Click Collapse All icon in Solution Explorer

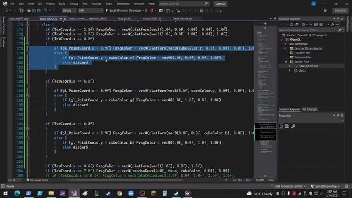click(x=316, y=24)
